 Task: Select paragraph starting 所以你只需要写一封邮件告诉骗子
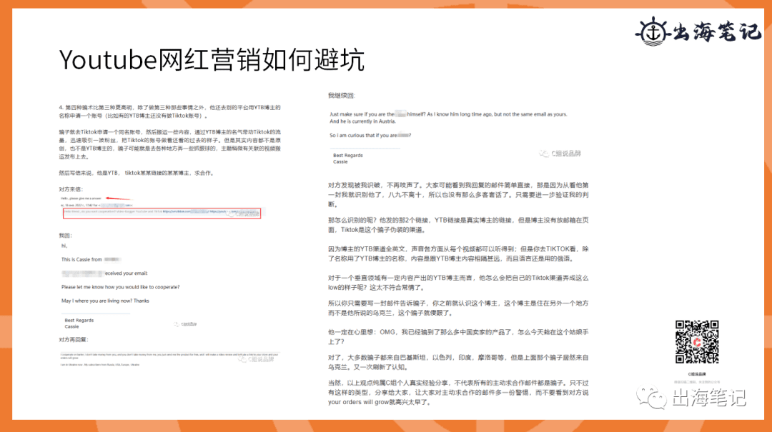tap(458, 308)
